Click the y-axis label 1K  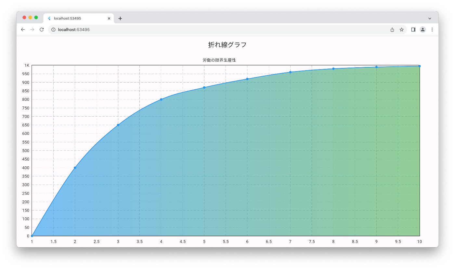[x=27, y=65]
